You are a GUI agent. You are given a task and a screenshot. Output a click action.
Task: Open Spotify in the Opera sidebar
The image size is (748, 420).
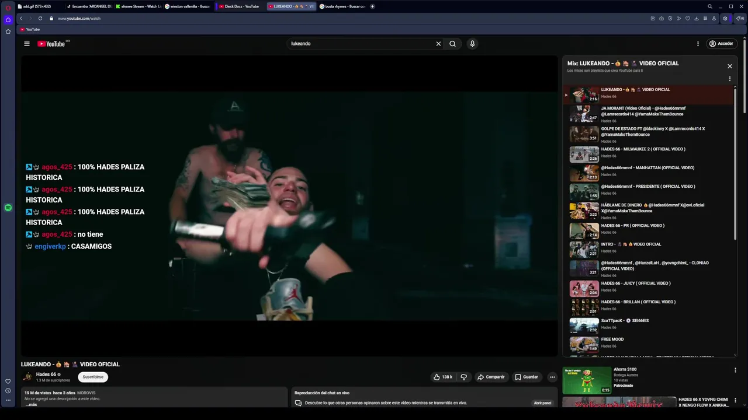coord(8,208)
